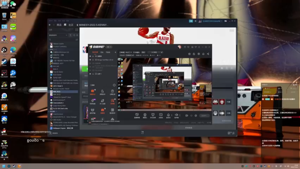Select Left 4 Dead 2 in library
Image resolution: width=300 pixels, height=169 pixels.
(64, 86)
